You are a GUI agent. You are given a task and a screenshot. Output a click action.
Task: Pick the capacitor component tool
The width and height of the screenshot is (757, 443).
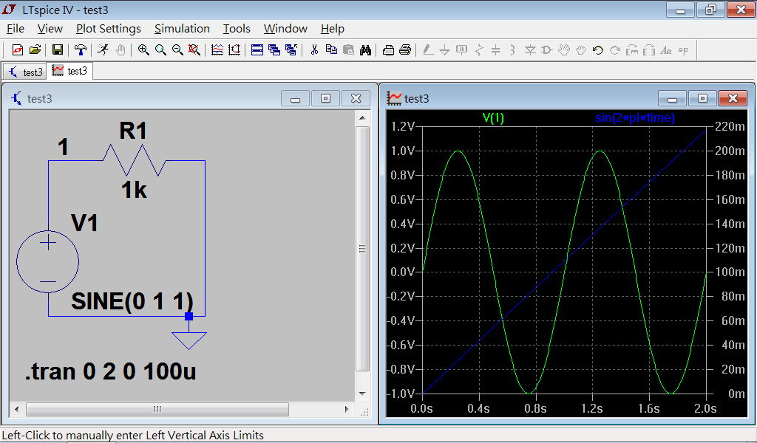click(496, 49)
